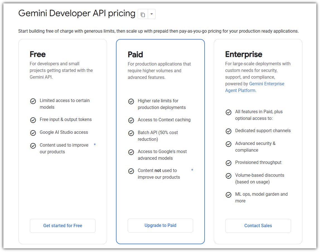Click text Access to Context caching

tap(164, 120)
